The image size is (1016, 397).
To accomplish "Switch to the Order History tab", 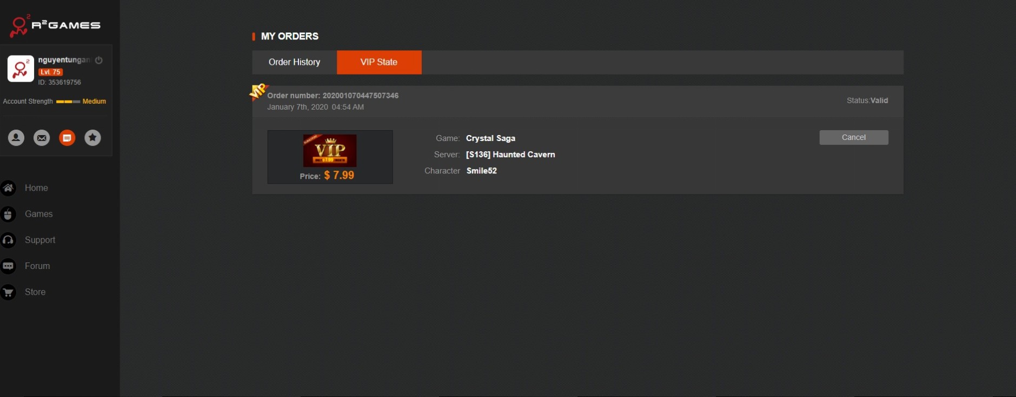I will [x=294, y=62].
